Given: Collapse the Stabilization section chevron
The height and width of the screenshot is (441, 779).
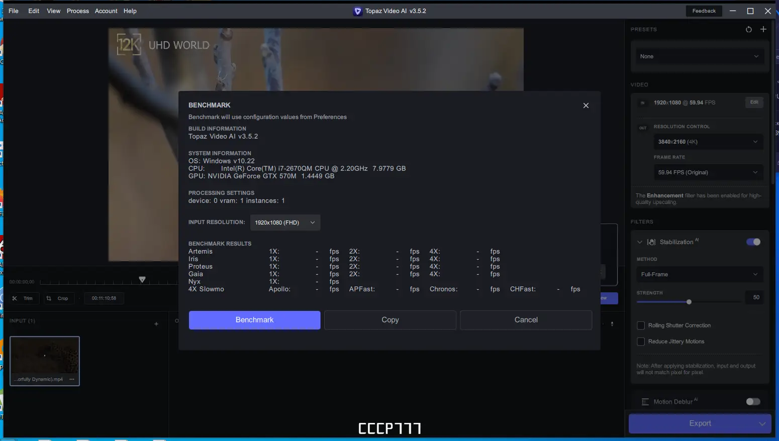Looking at the screenshot, I should click(640, 242).
